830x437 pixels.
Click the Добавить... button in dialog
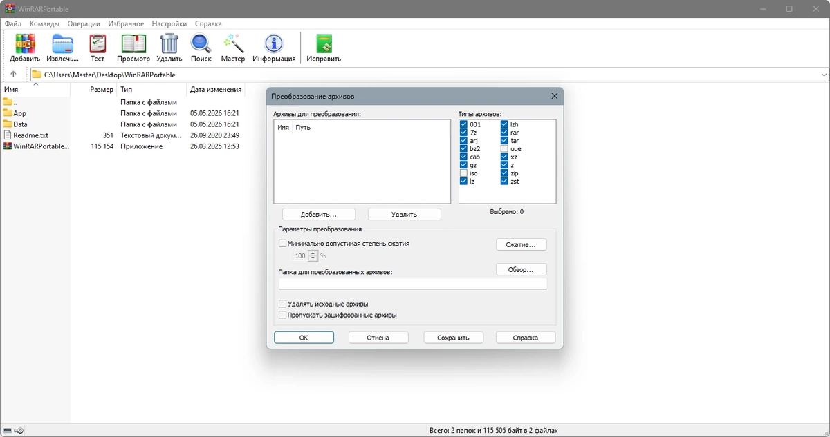pyautogui.click(x=318, y=215)
